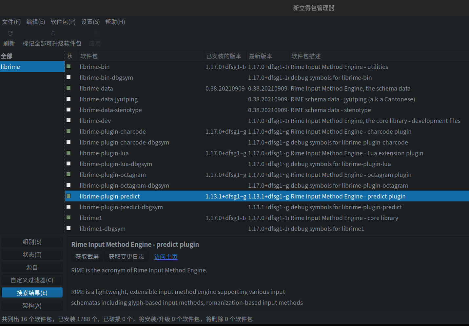The width and height of the screenshot is (469, 326).
Task: Click the 获取截屏 button
Action: 87,257
